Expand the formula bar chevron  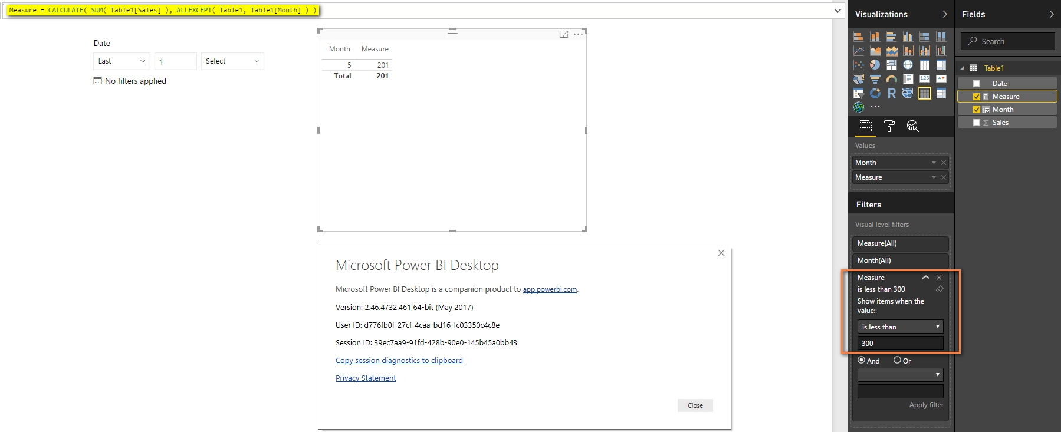[x=837, y=11]
